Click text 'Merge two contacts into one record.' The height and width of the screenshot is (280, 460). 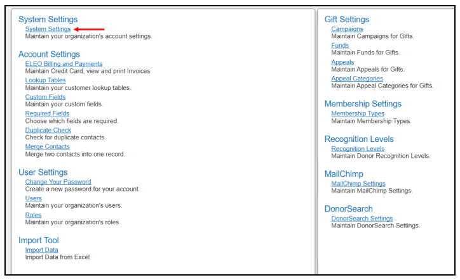coord(75,154)
